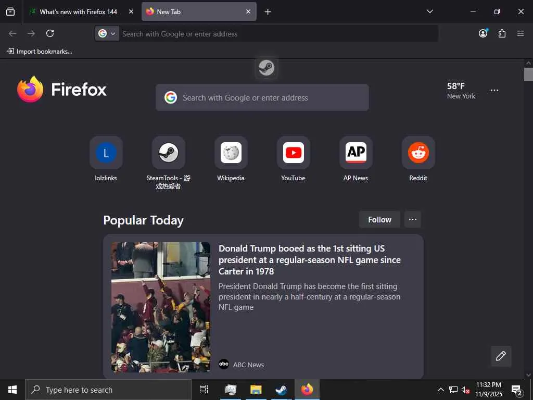The width and height of the screenshot is (533, 400).
Task: Click Import bookmarks
Action: click(x=40, y=52)
